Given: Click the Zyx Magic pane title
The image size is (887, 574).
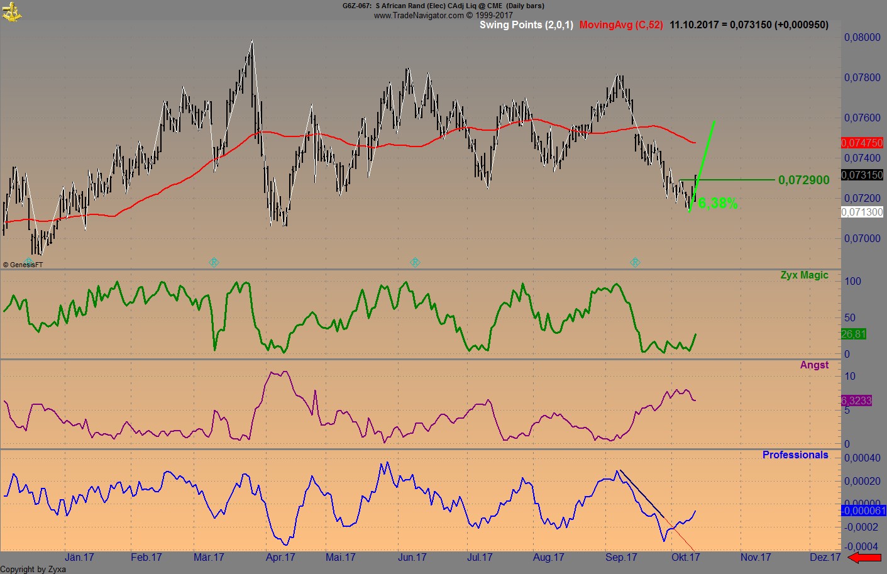Looking at the screenshot, I should pos(804,275).
